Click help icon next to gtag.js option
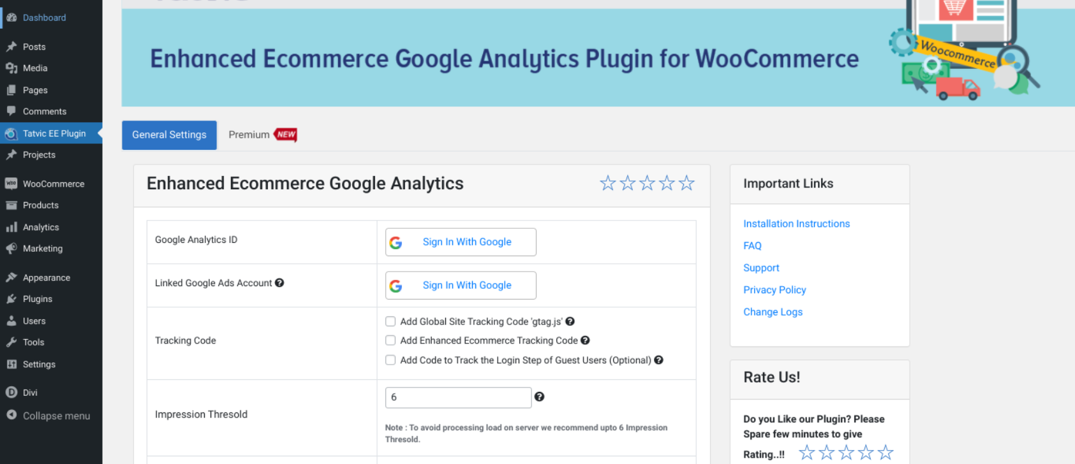 570,322
